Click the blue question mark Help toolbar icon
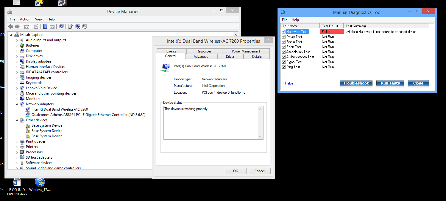The width and height of the screenshot is (446, 201). point(45,26)
